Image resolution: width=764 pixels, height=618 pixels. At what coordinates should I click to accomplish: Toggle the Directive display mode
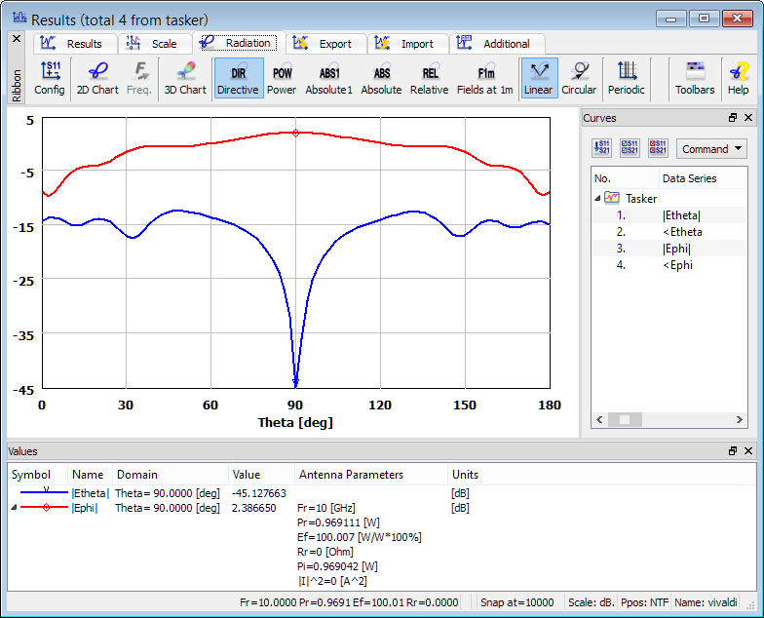pos(238,78)
